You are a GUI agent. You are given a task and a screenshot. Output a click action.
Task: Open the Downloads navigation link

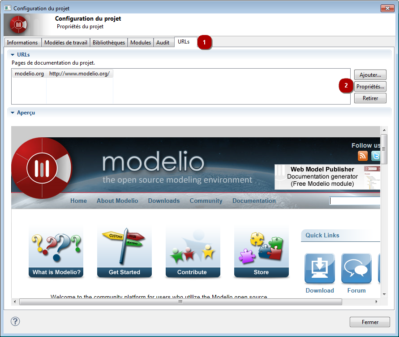[164, 201]
